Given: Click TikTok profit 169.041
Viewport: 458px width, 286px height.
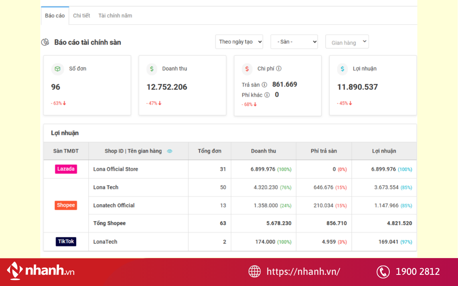Looking at the screenshot, I should [x=389, y=242].
